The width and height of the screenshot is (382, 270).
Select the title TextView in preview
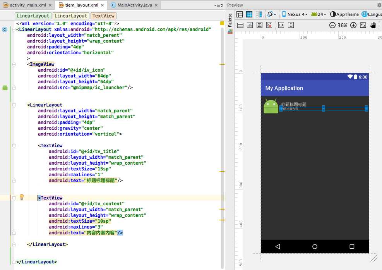point(294,104)
